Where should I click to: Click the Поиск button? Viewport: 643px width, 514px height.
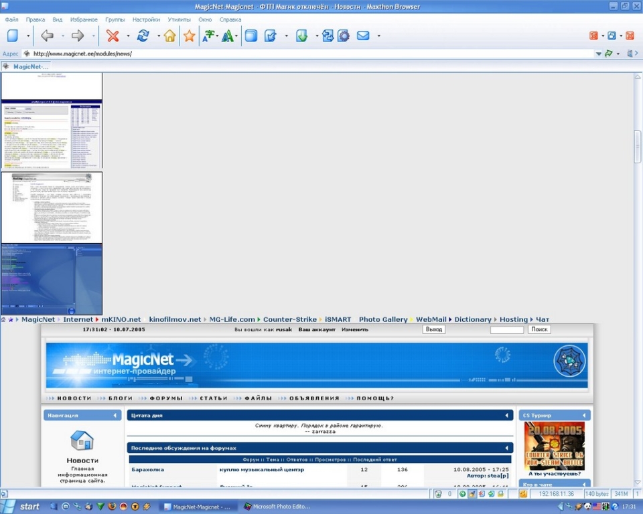pyautogui.click(x=539, y=329)
